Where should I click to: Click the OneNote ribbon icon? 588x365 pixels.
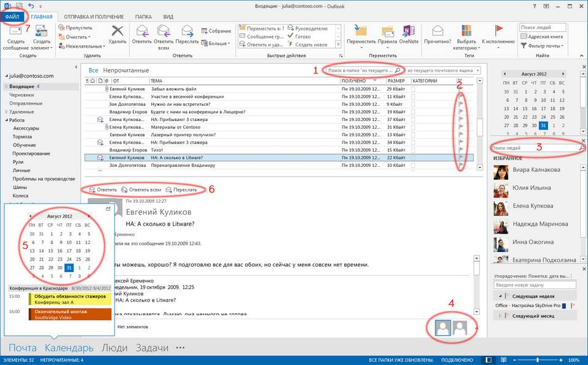click(409, 31)
